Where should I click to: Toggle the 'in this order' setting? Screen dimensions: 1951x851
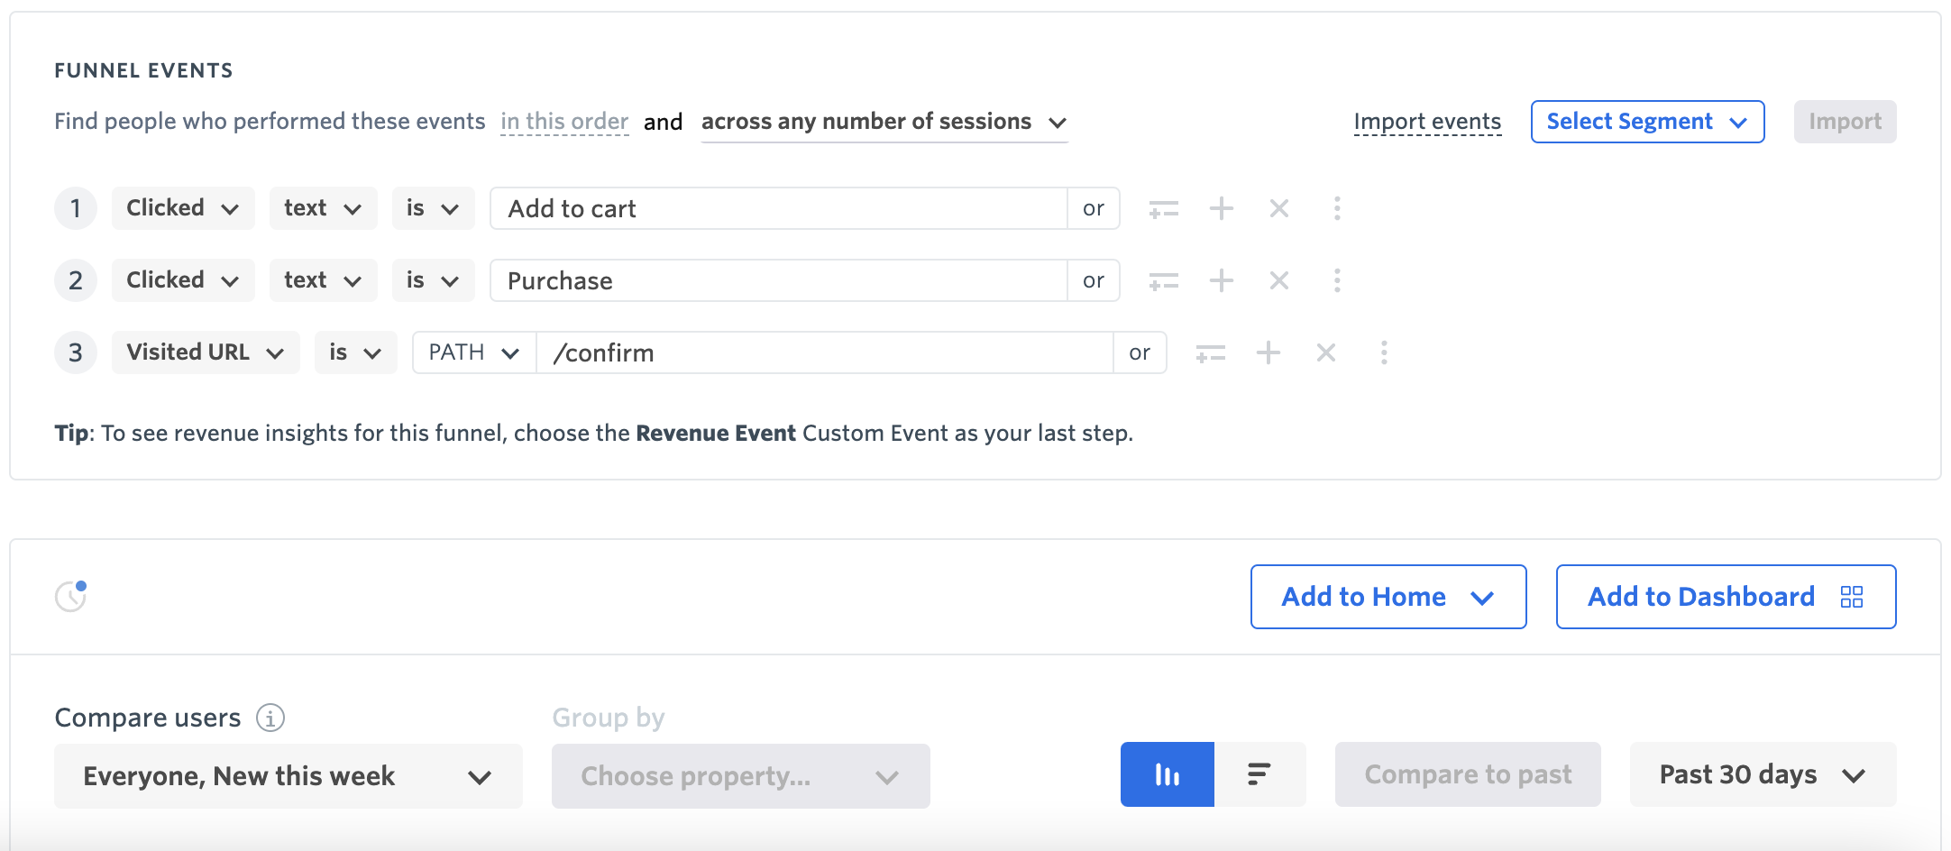tap(564, 122)
